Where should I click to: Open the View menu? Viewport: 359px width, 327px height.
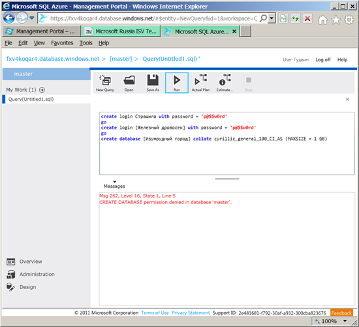[39, 43]
